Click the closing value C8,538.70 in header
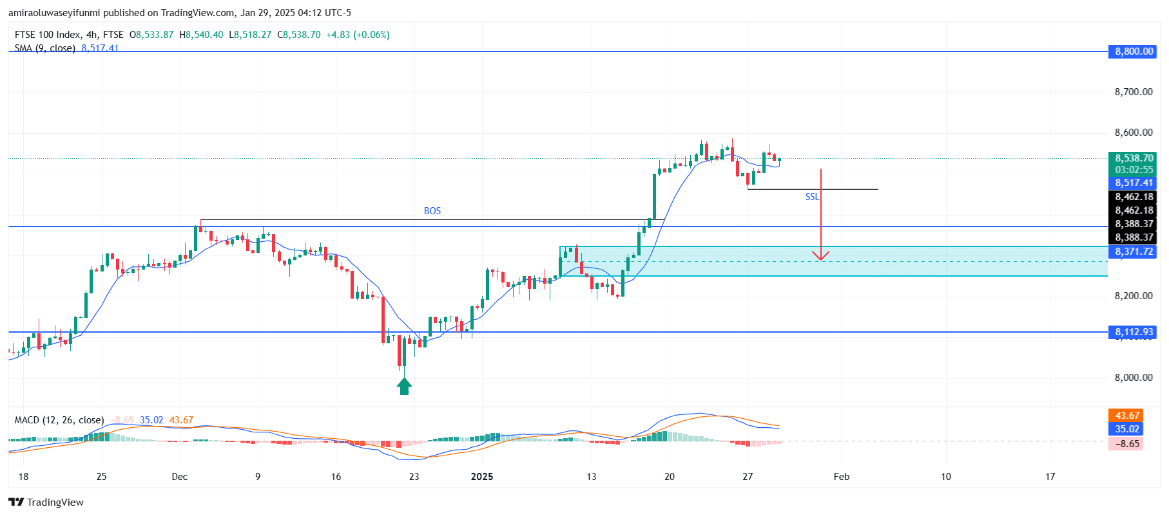Screen dimensions: 1169x516 298,35
